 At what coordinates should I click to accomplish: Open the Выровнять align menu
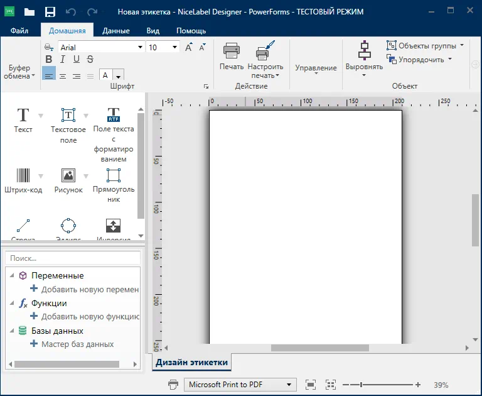[364, 59]
